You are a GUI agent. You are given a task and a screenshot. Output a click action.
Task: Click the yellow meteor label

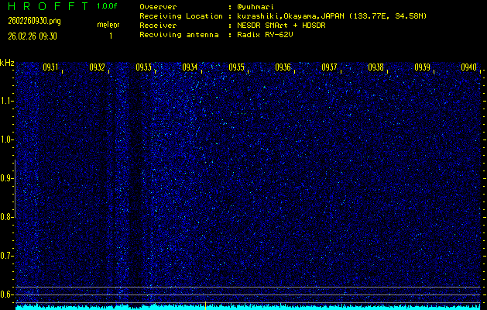pos(108,25)
